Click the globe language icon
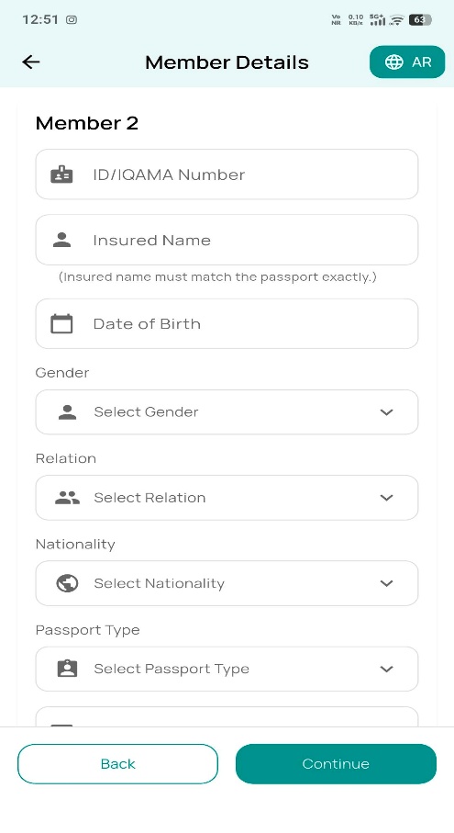Viewport: 454px width, 833px height. coord(394,62)
